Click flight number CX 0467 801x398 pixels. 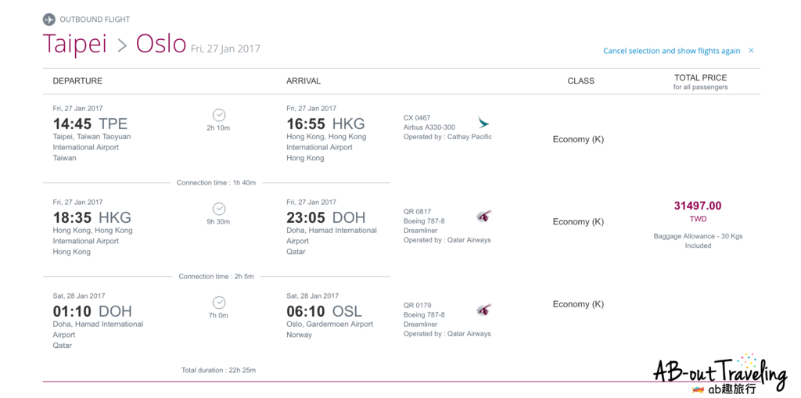[417, 117]
